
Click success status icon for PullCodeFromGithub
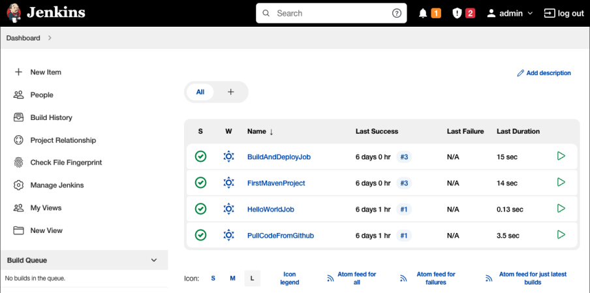200,235
